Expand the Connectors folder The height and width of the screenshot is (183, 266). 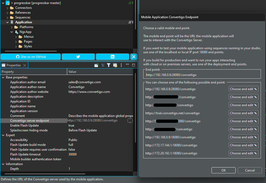[x=8, y=8]
